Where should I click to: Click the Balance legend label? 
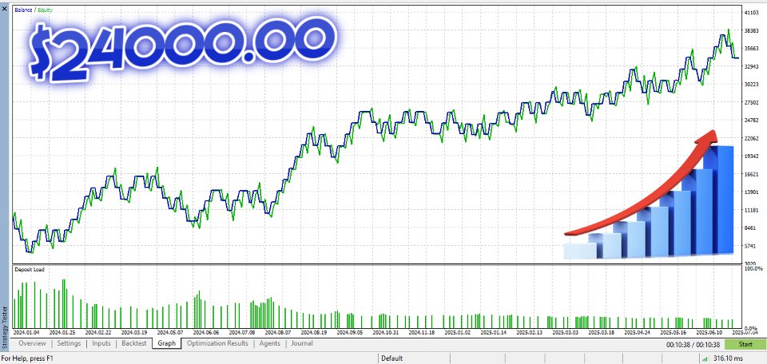[x=23, y=10]
